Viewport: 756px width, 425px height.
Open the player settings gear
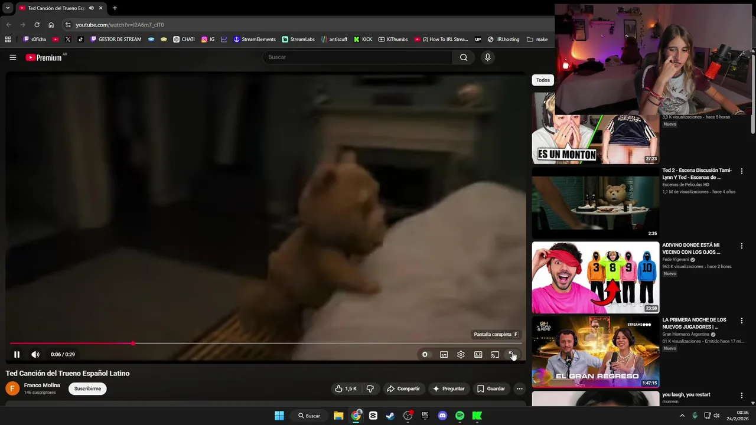tap(461, 354)
